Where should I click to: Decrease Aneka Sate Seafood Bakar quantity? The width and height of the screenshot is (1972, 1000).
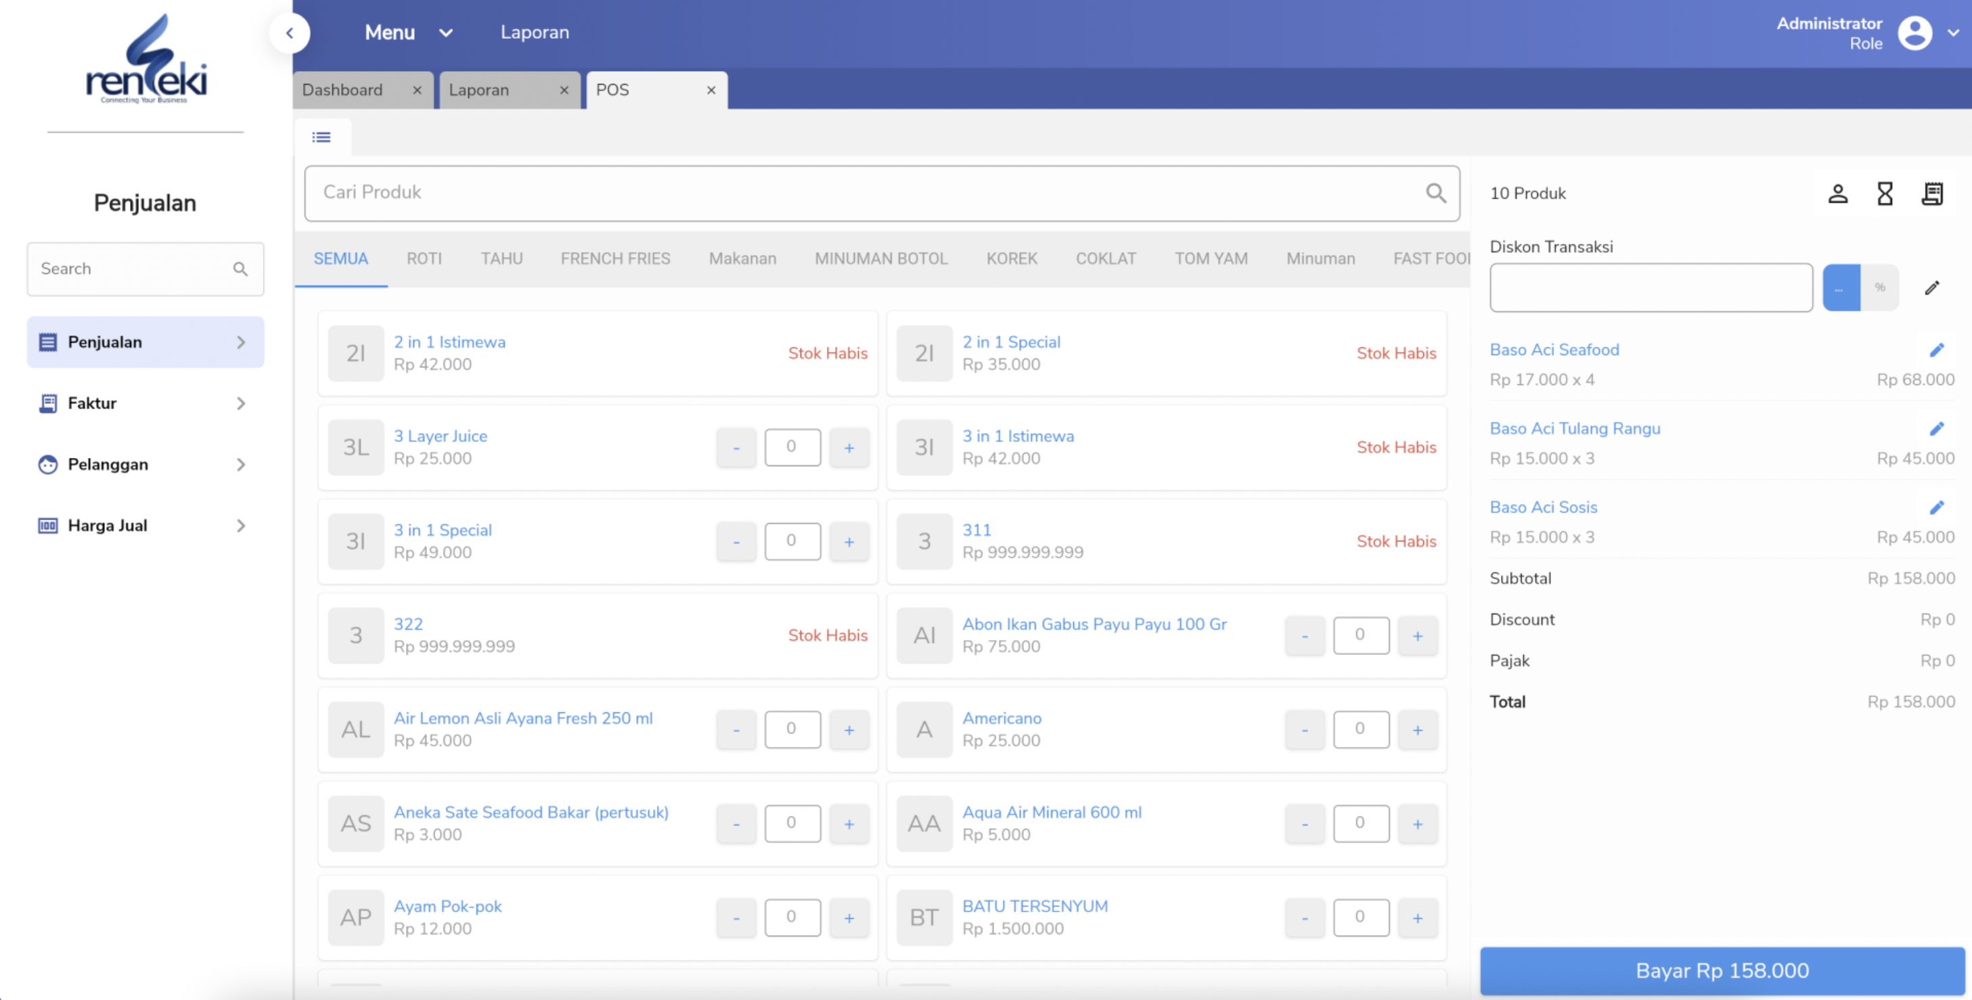736,824
